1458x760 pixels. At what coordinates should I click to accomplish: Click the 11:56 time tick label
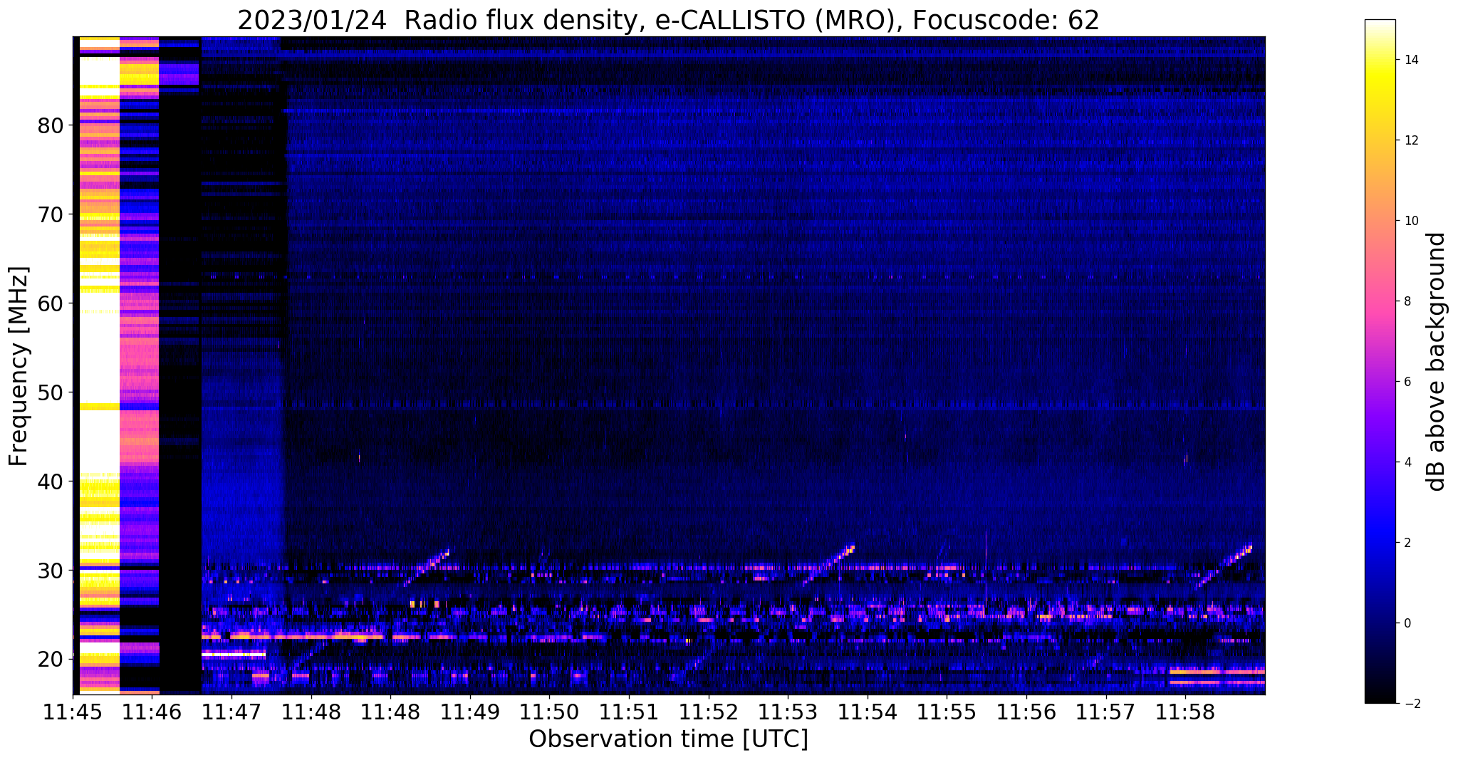click(x=1026, y=712)
